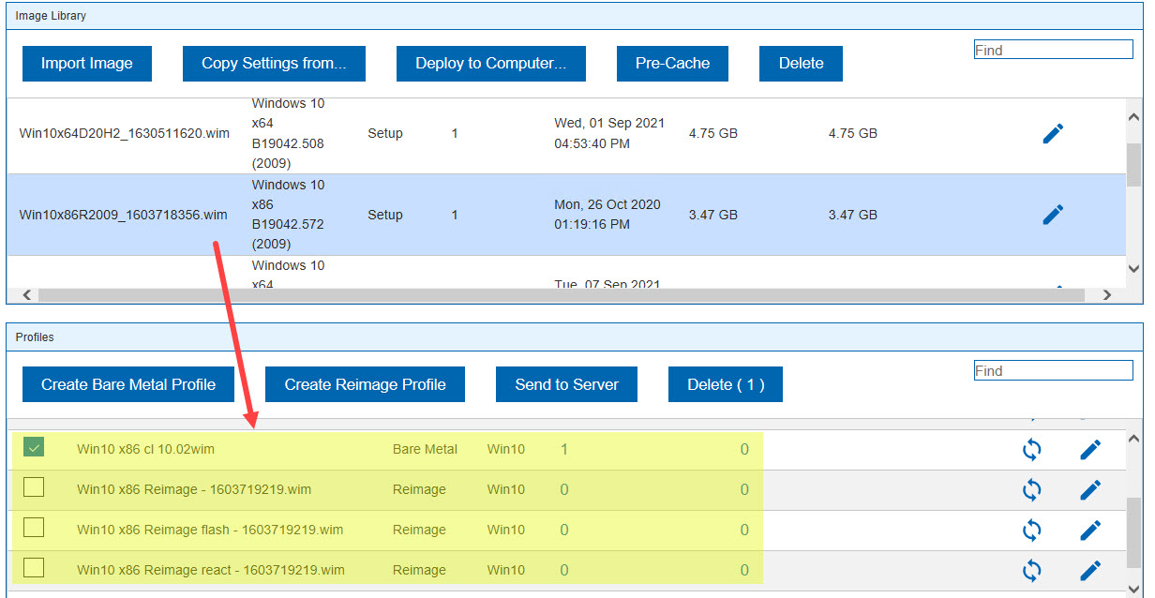1155x598 pixels.
Task: Select Win10 x86 Reimage - 1603719219.wim name
Action: pyautogui.click(x=194, y=489)
